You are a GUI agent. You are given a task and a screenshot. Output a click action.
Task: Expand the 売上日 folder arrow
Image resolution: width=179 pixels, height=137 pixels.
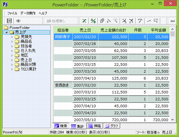12,60
